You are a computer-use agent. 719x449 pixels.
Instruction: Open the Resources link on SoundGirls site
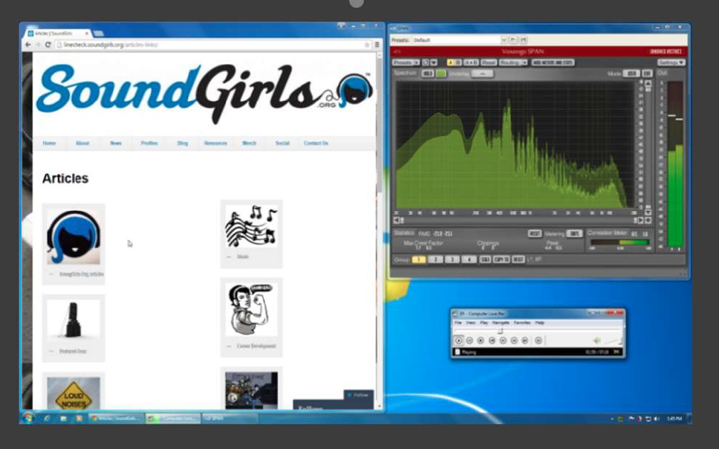pyautogui.click(x=215, y=143)
